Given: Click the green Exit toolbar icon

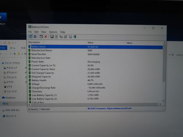Looking at the screenshot, I should click(x=75, y=37).
